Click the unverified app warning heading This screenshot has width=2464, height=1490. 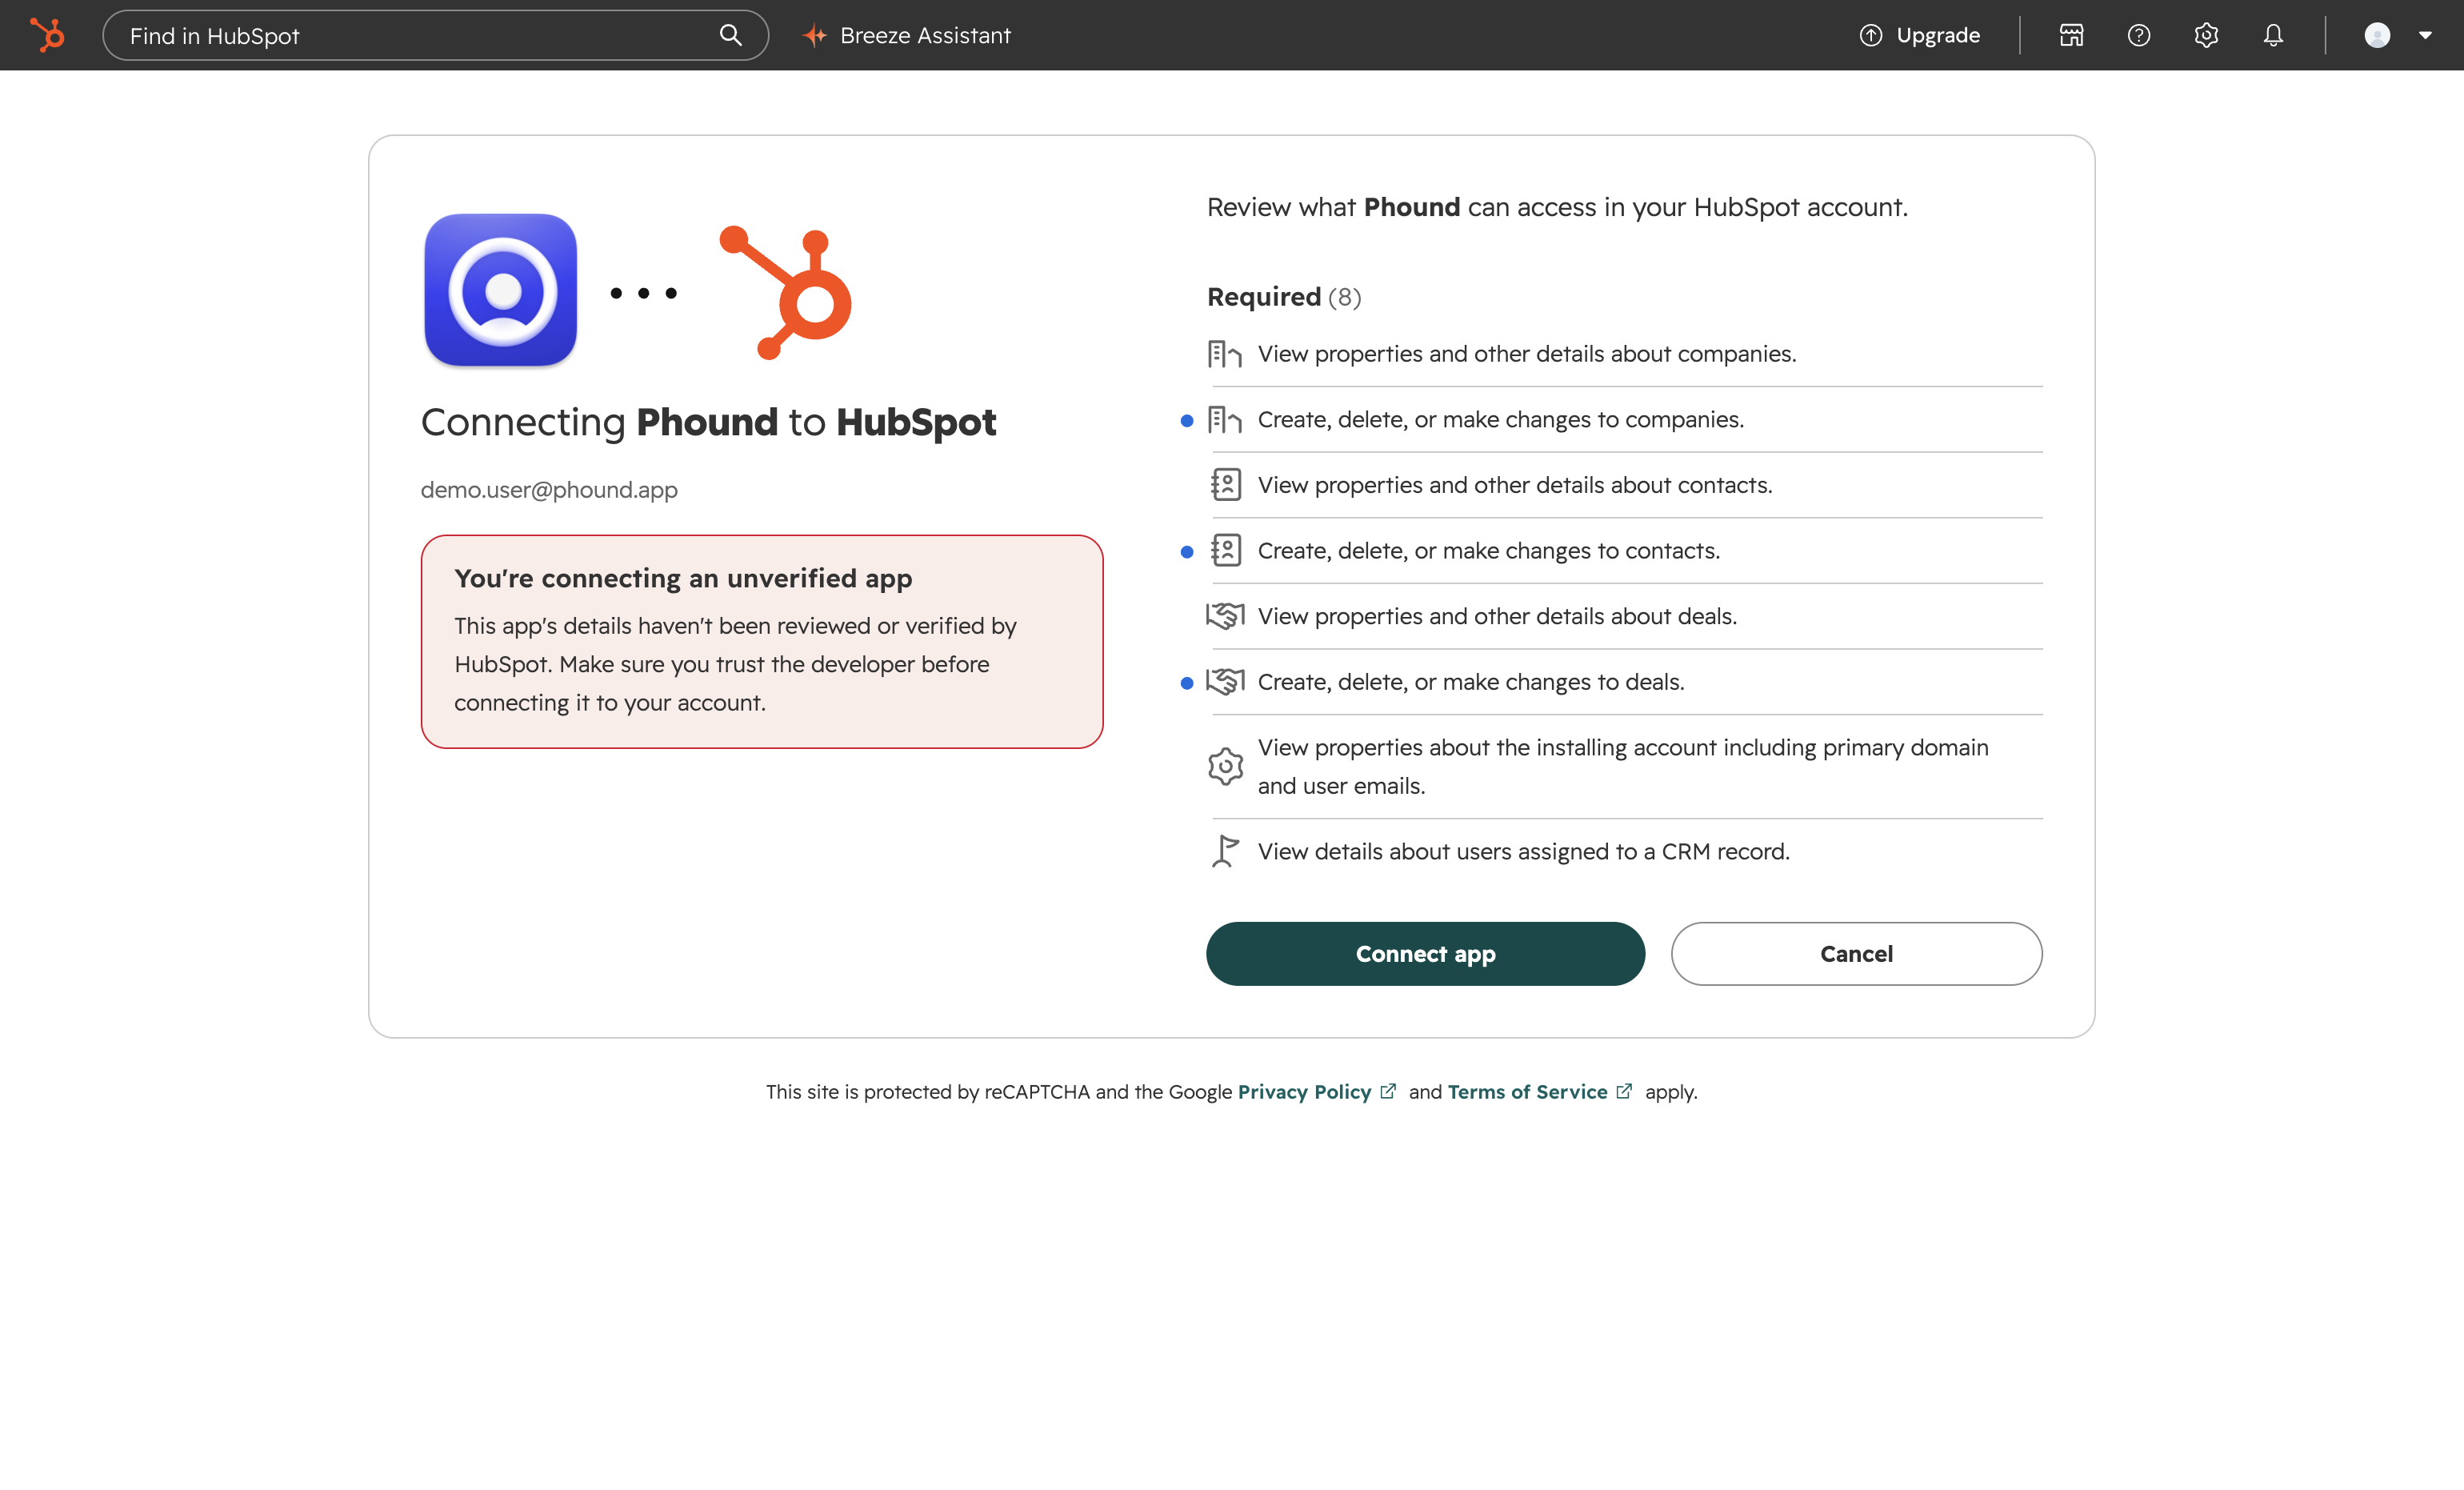[683, 578]
